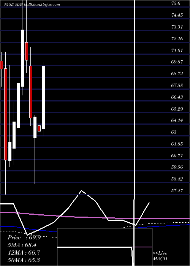
Task: Click the 73.31 price axis label
Action: 177,27
